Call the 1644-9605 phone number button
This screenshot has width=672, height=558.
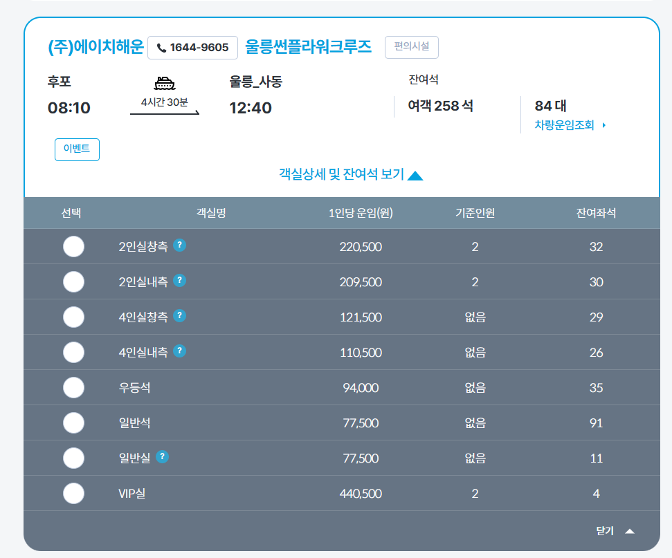[192, 48]
